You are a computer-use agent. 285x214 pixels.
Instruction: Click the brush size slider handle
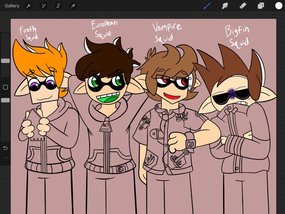pos(5,61)
